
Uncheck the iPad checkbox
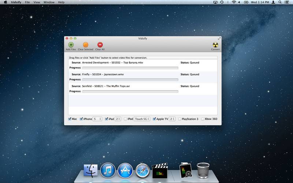click(107, 119)
